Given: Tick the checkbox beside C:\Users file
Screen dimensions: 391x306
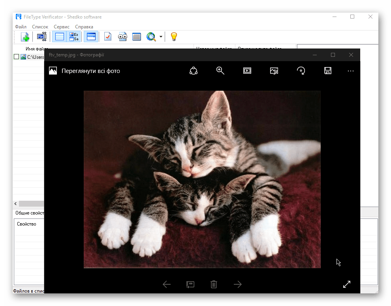Looking at the screenshot, I should click(16, 57).
